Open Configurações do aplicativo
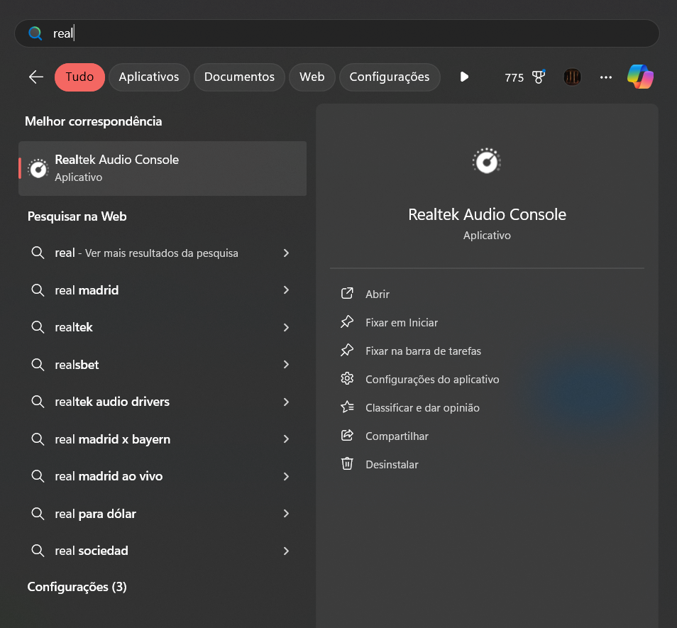This screenshot has height=628, width=677. tap(432, 380)
